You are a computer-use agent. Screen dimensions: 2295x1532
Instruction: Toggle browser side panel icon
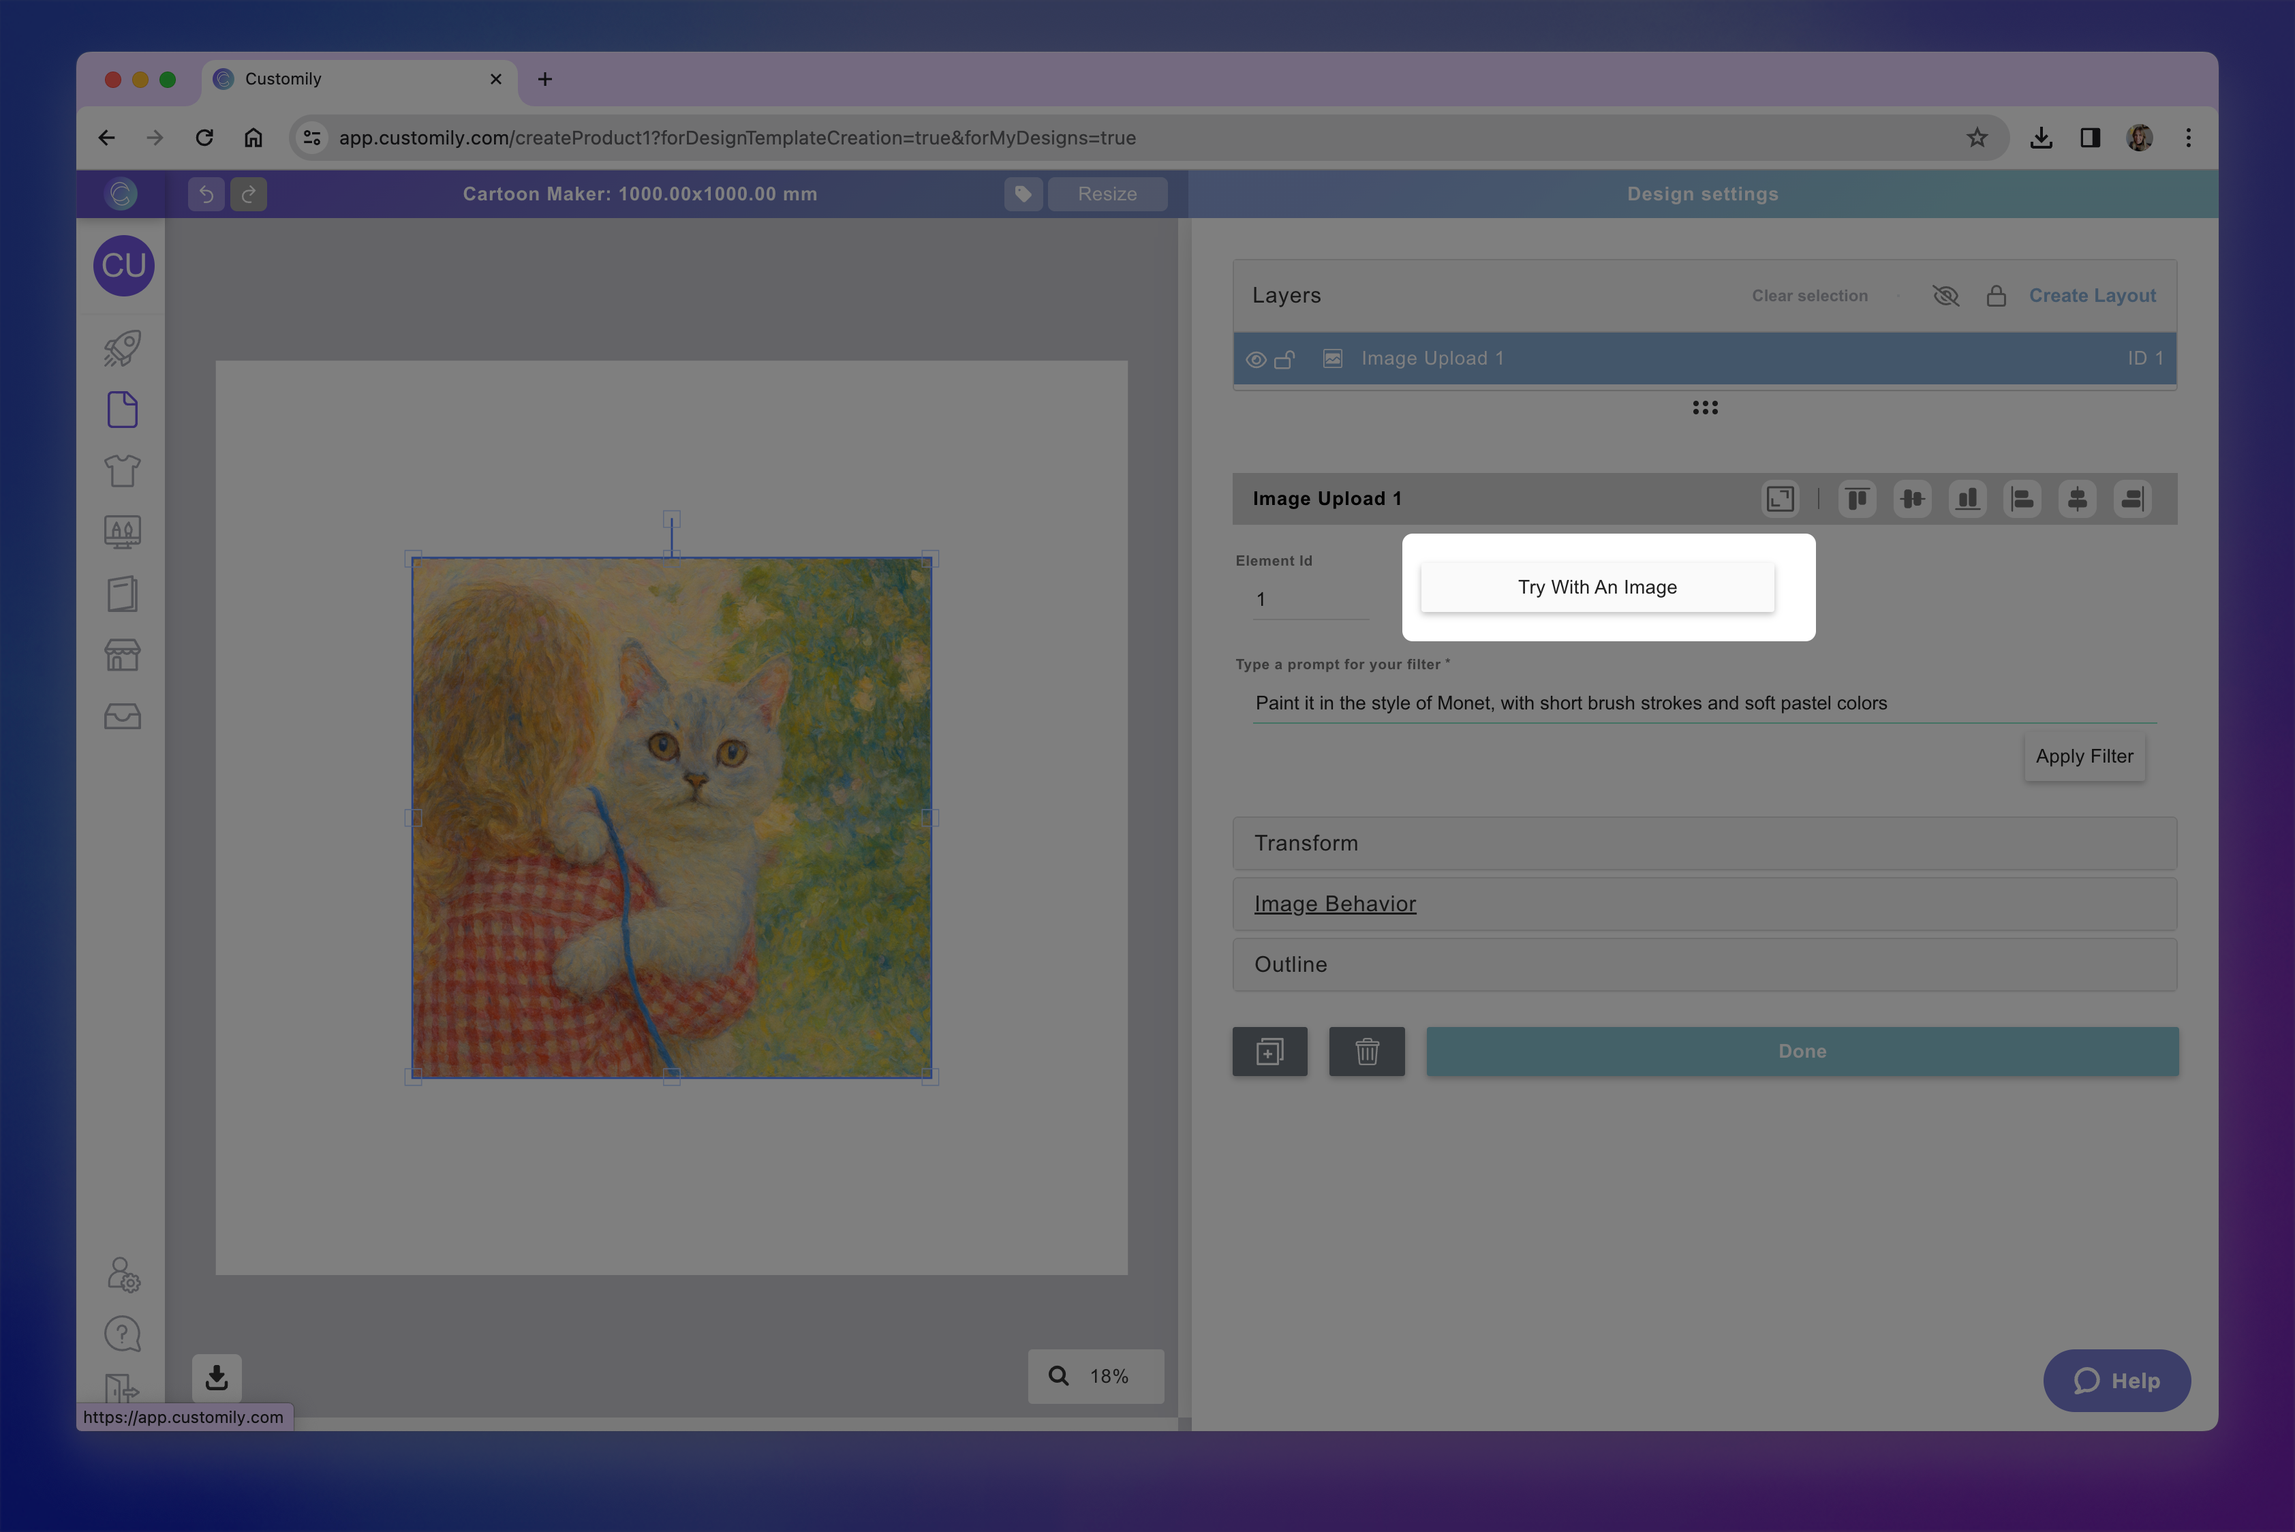coord(2090,138)
